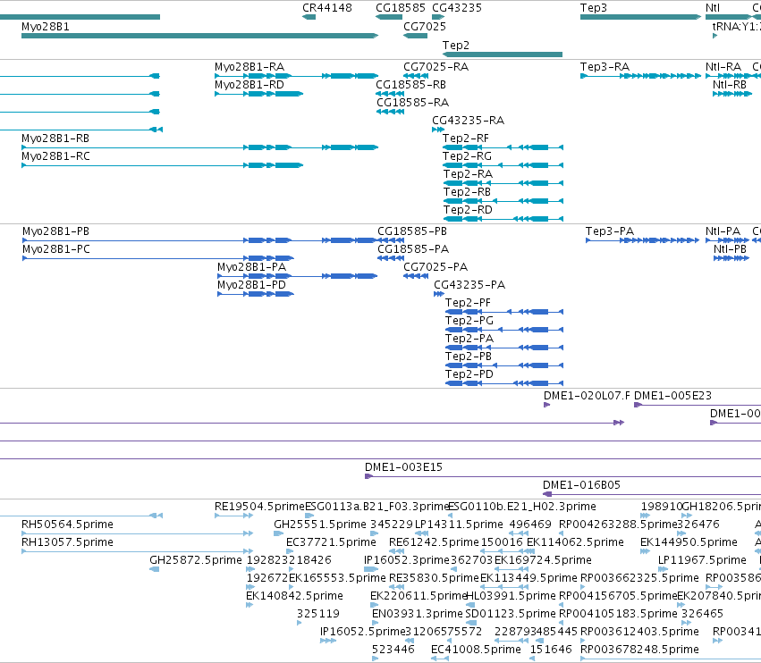Click the EC41008.5prime EST label
This screenshot has height=663, width=761.
[x=476, y=649]
